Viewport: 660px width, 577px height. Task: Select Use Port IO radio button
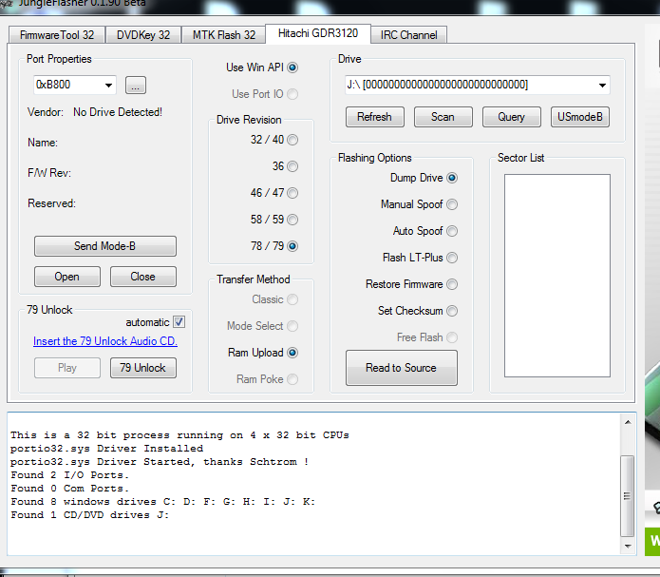coord(292,94)
